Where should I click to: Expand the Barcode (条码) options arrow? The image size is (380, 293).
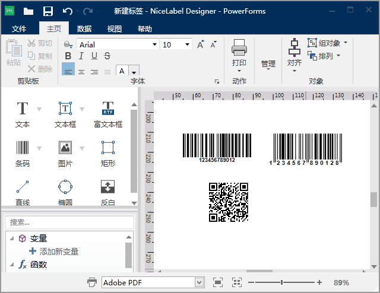(x=39, y=148)
